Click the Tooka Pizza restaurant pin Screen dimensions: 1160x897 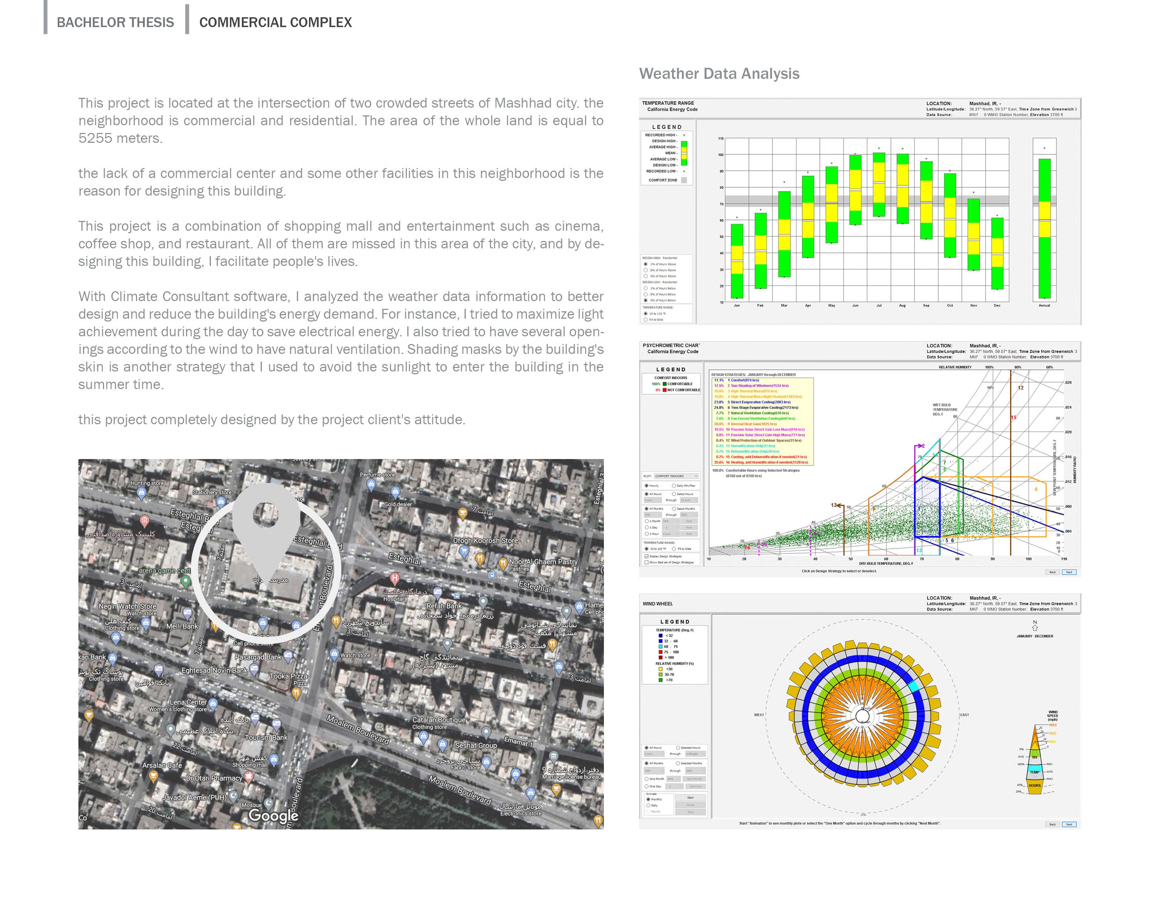coord(297,693)
